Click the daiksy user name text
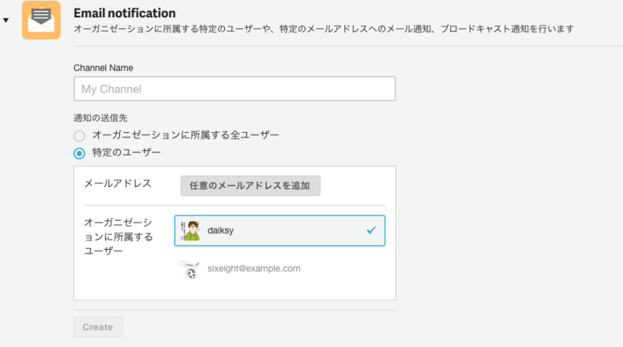 coord(221,230)
